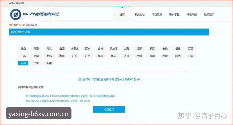
Task: Select province 云南
Action: [152, 56]
